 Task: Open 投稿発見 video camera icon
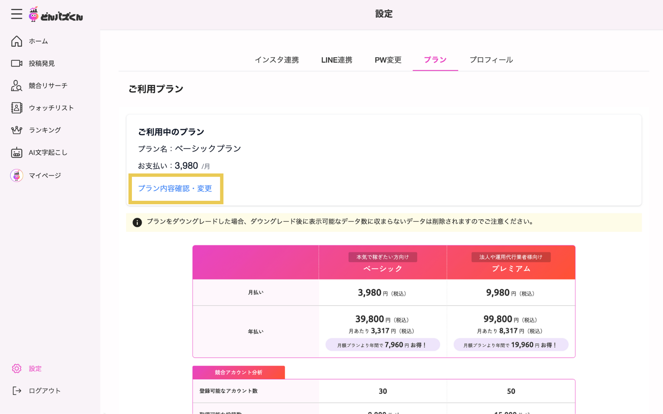16,63
